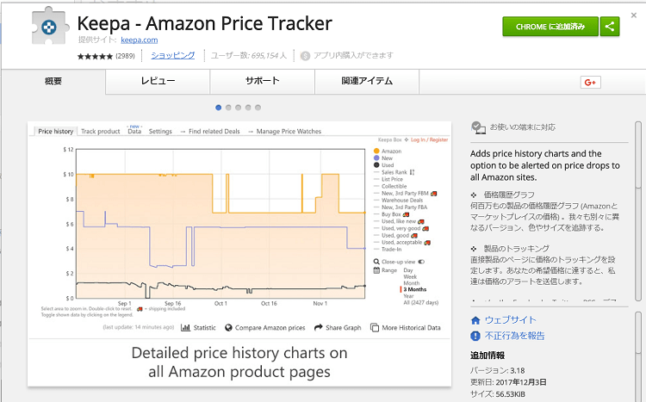Image resolution: width=646 pixels, height=402 pixels.
Task: Click the home icon beside ウェブサイト
Action: tap(475, 320)
